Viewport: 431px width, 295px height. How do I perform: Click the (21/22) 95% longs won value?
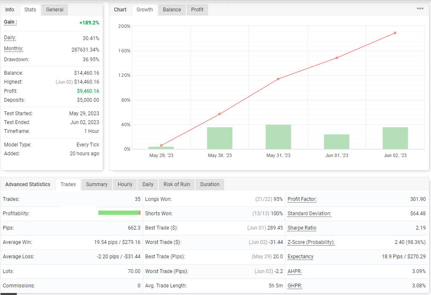[x=269, y=199]
